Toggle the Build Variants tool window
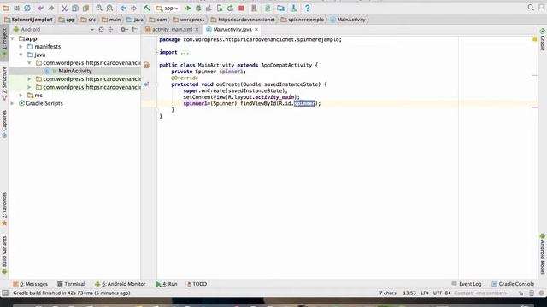 pos(4,255)
